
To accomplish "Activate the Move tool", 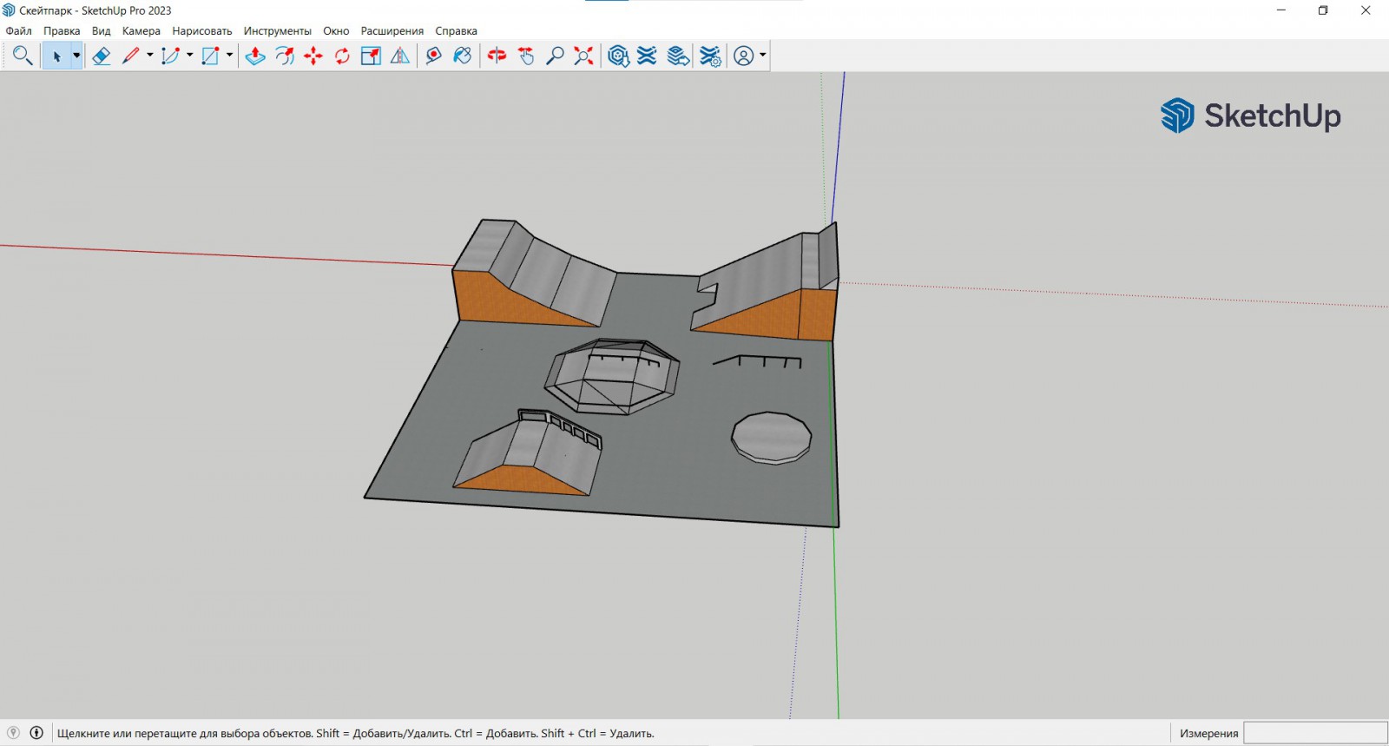I will coord(313,56).
